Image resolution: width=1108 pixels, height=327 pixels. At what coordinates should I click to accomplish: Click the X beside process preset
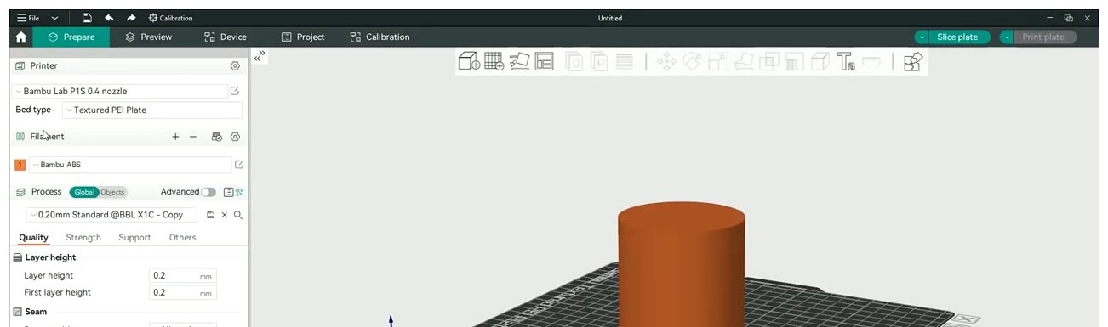(225, 215)
